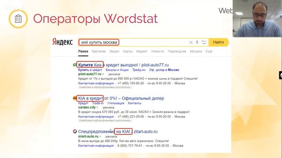Click phone number 8 (800) 707-79-61

(x=130, y=146)
